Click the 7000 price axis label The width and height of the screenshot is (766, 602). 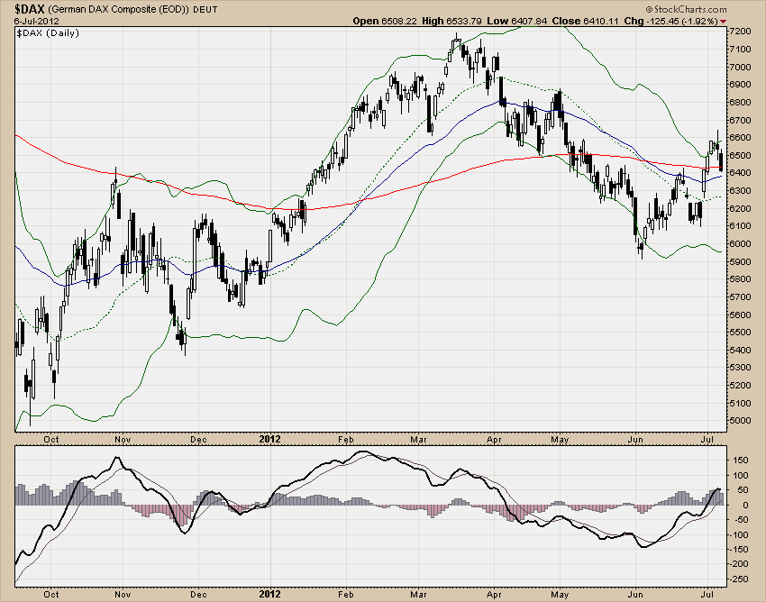point(740,67)
